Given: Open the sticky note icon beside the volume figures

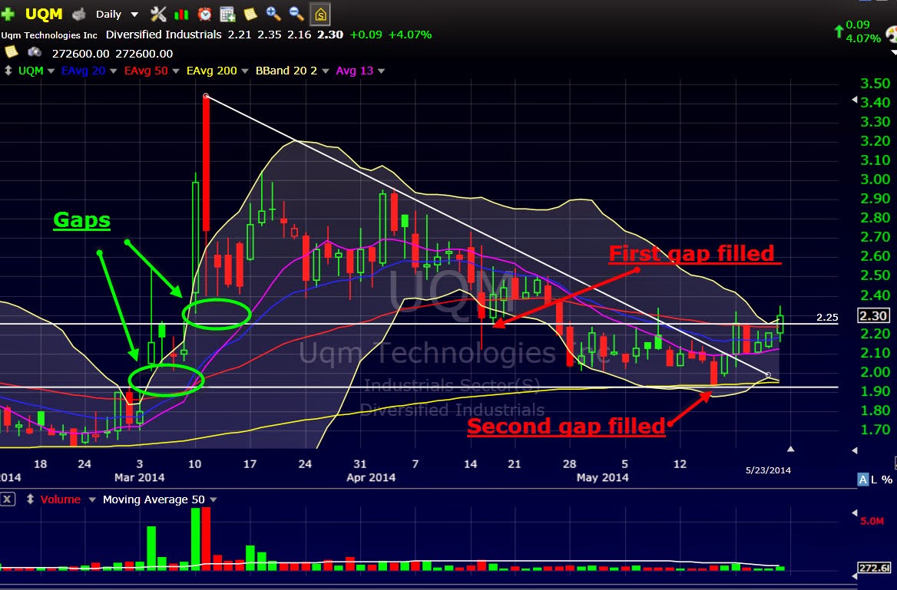Looking at the screenshot, I should point(11,53).
